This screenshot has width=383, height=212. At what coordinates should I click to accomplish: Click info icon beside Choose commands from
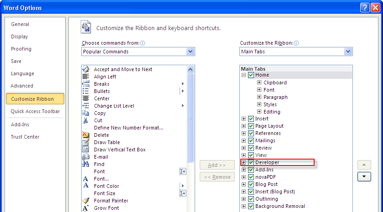pos(142,43)
